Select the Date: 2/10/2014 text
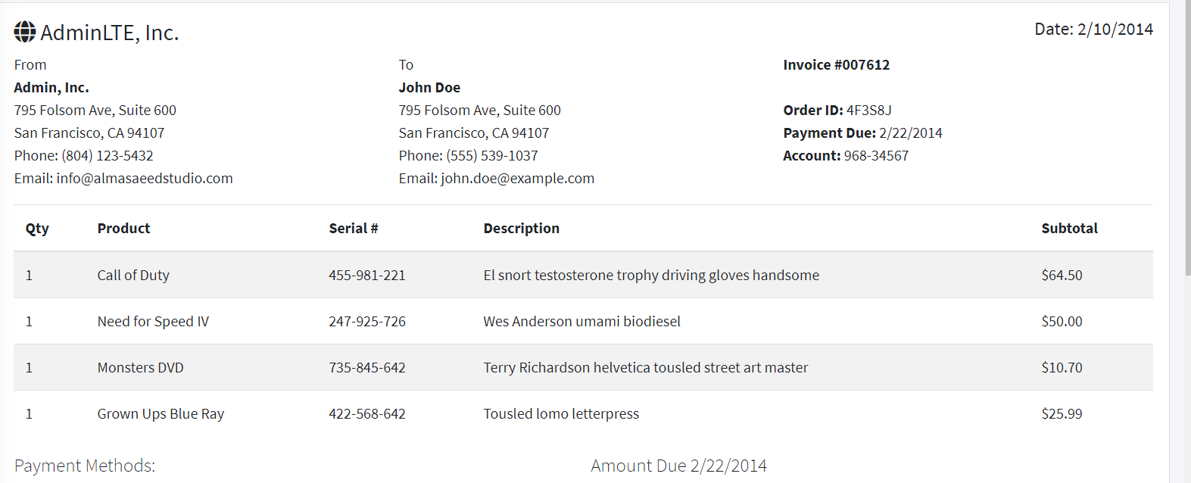Screen dimensions: 1191x483 click(x=1094, y=29)
